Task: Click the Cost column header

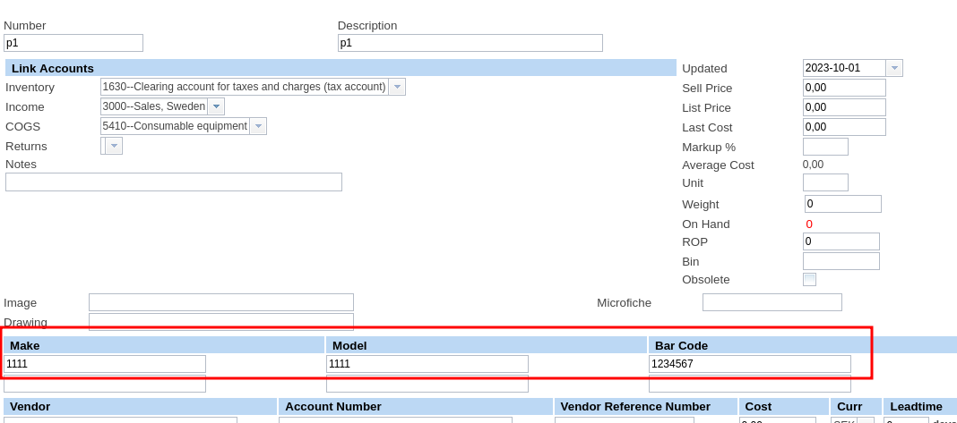Action: point(784,407)
